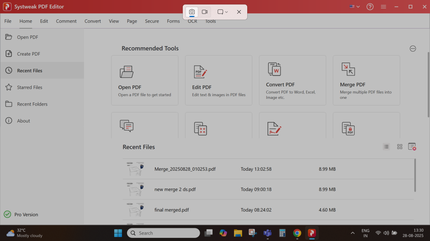Open the Page tab
430x241 pixels.
click(132, 21)
